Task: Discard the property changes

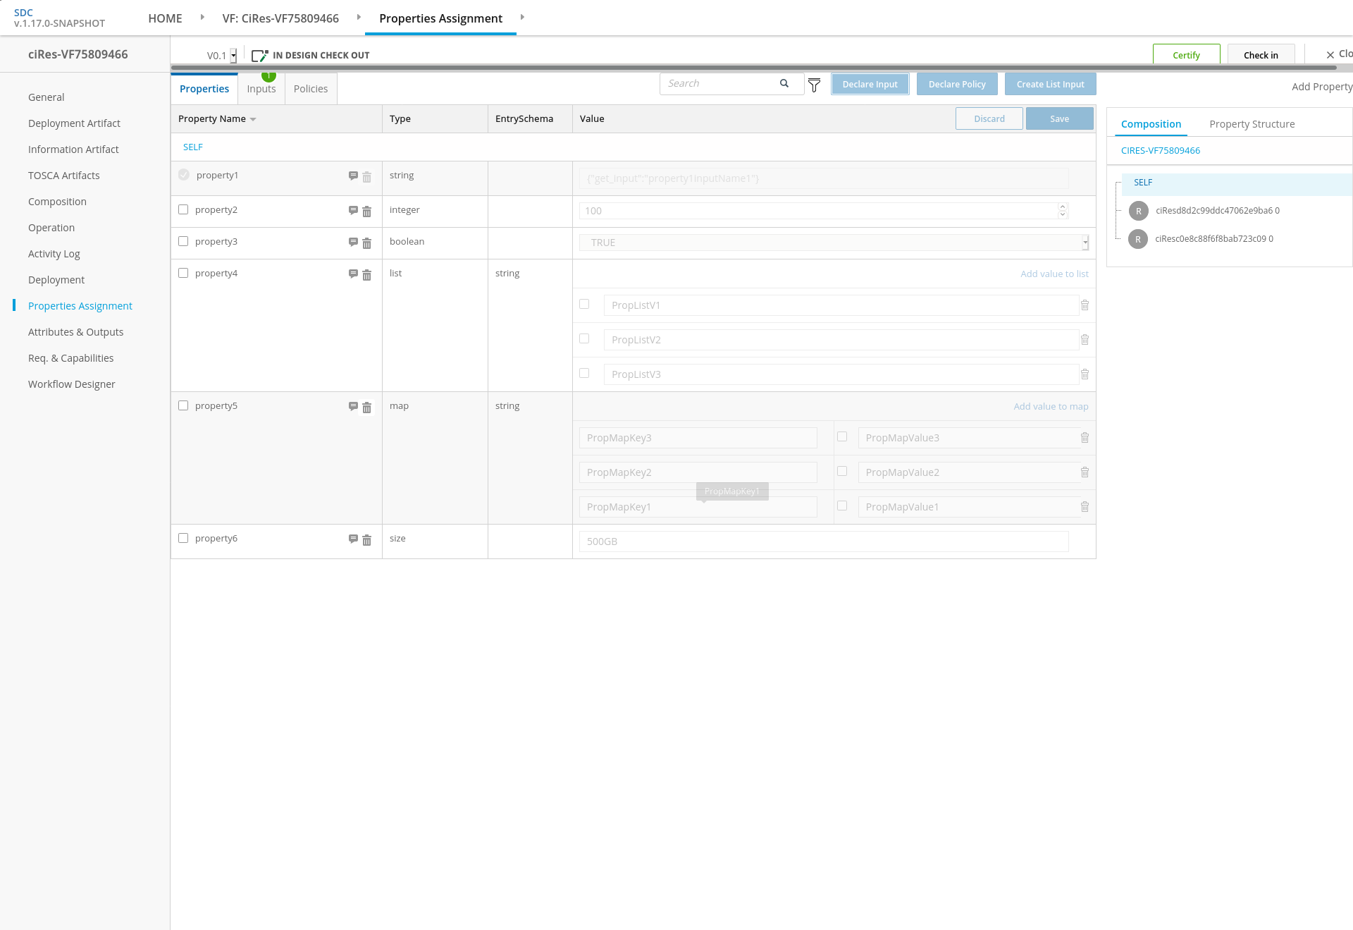Action: click(989, 118)
